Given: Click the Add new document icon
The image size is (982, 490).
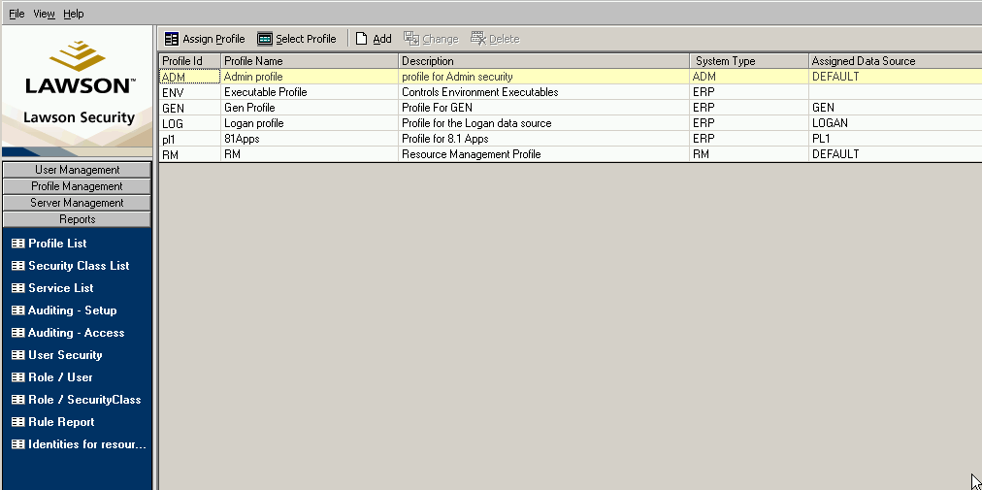Looking at the screenshot, I should (362, 39).
